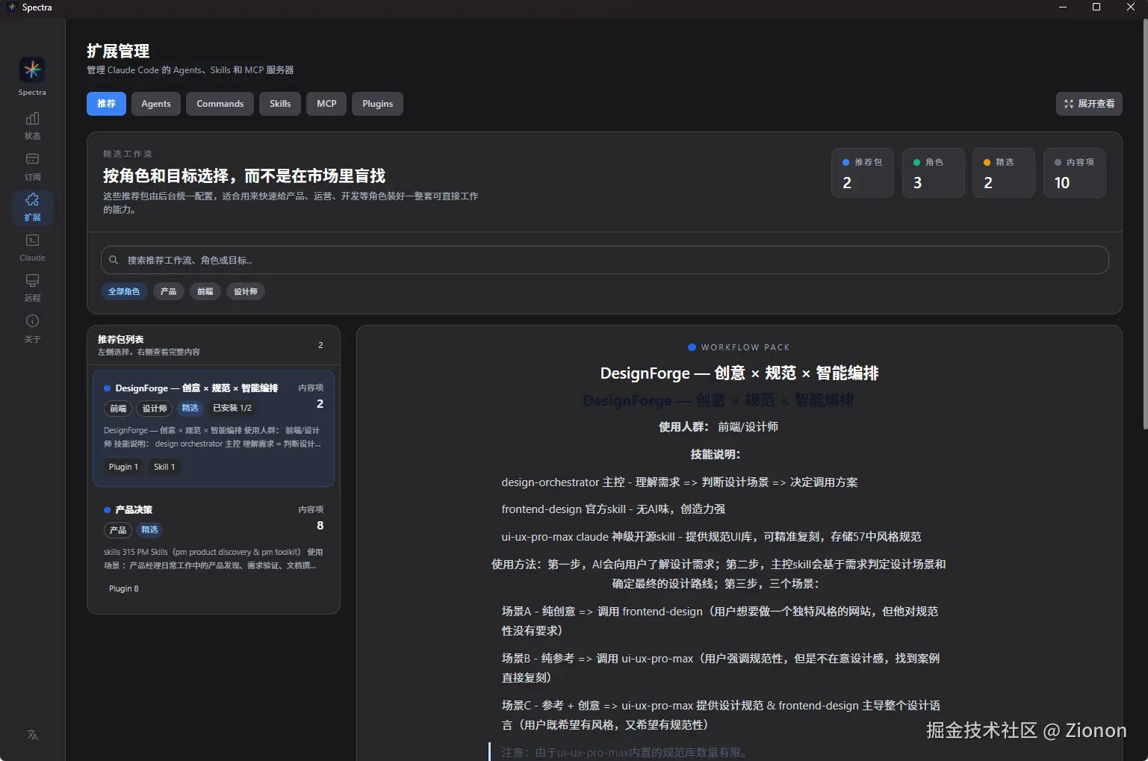Click the 前端 tag on DesignForge card
Screen dimensions: 1148x761
click(118, 409)
